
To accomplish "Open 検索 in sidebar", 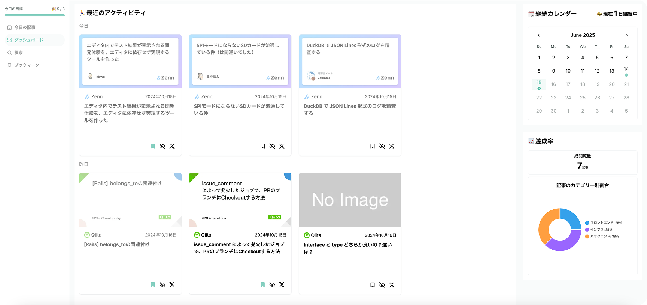I will 34,53.
